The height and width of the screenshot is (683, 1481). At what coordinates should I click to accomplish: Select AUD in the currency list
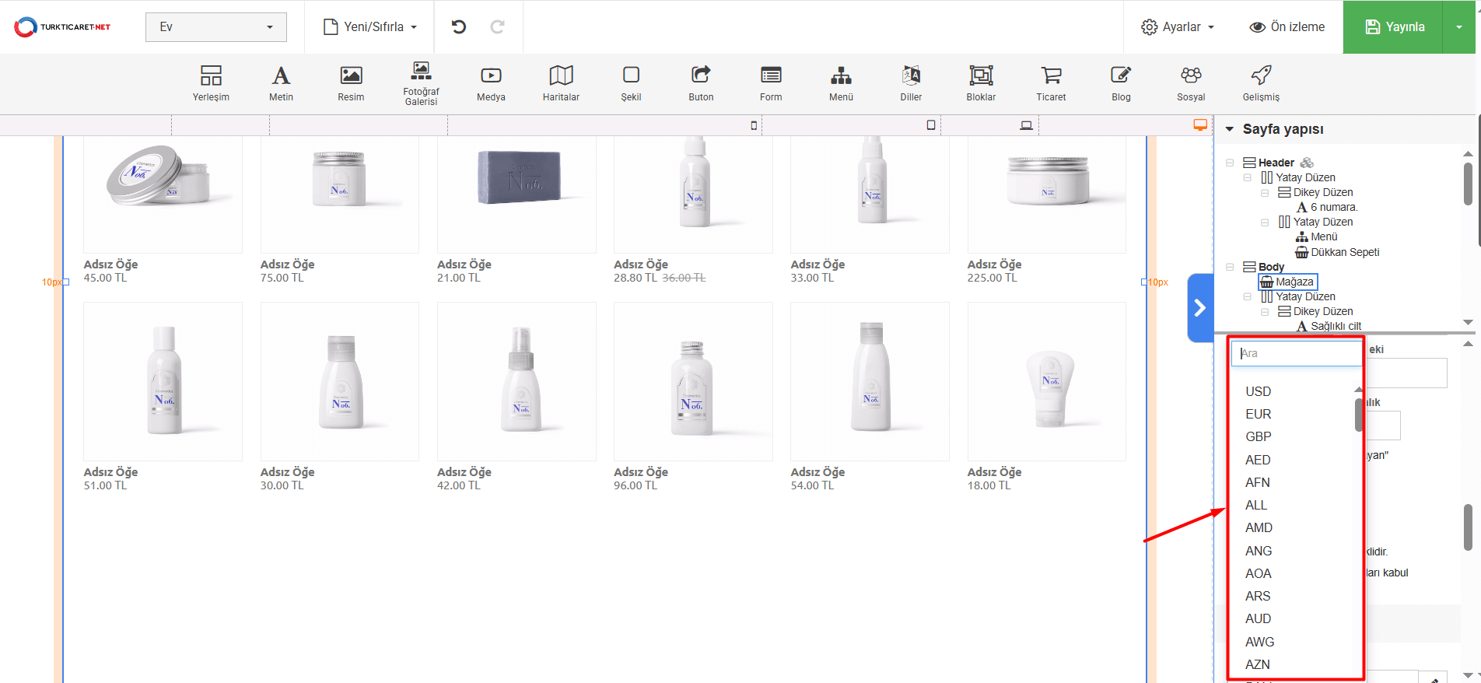(1258, 618)
